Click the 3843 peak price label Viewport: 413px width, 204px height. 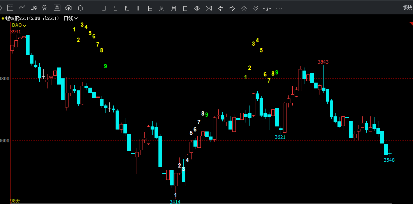pos(323,62)
